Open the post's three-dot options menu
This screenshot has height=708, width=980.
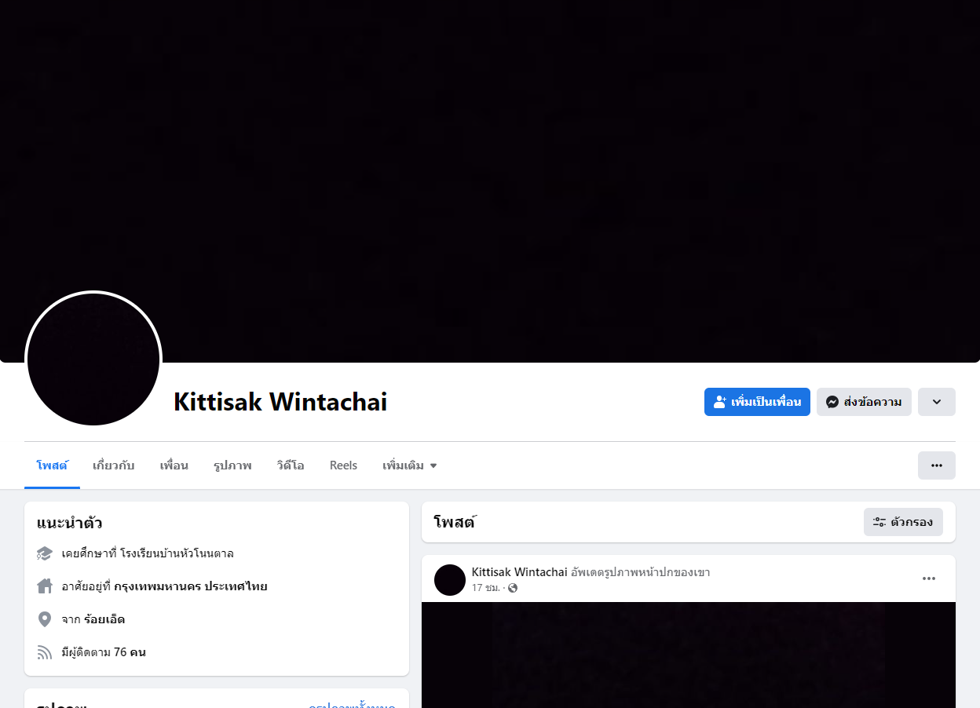click(x=929, y=578)
